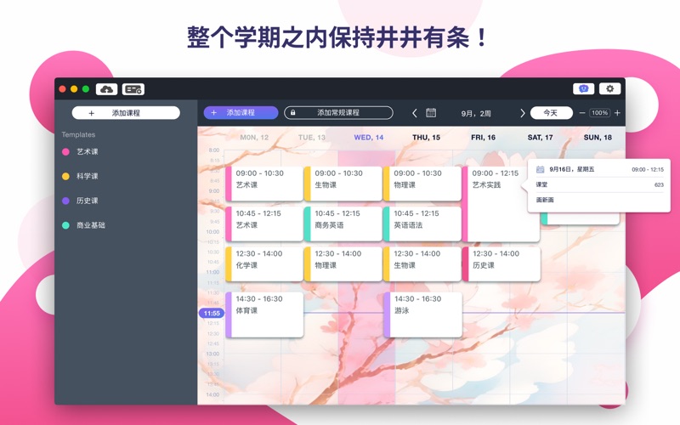Open the 化学课 class card

pos(264,264)
